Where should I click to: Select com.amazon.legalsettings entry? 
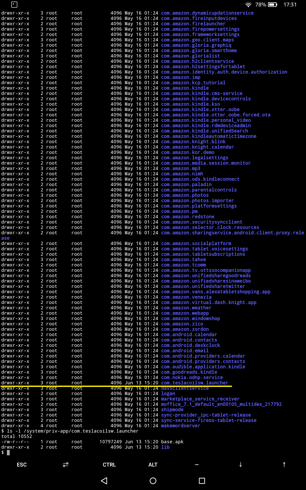pyautogui.click(x=195, y=158)
